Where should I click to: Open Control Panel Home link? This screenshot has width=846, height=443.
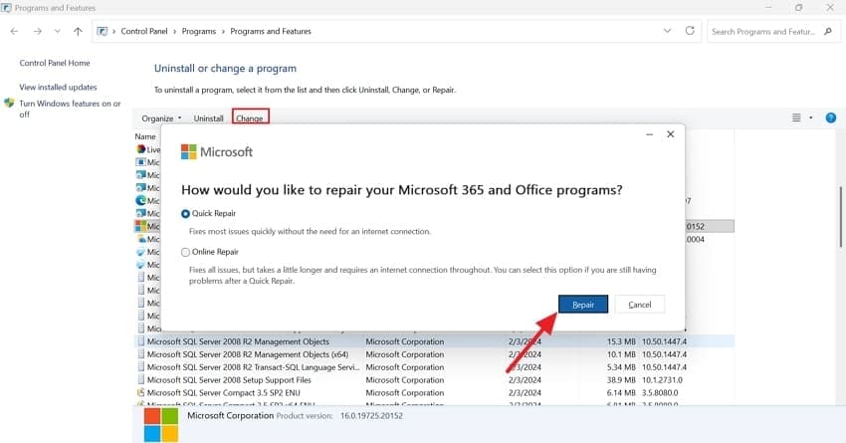coord(55,63)
